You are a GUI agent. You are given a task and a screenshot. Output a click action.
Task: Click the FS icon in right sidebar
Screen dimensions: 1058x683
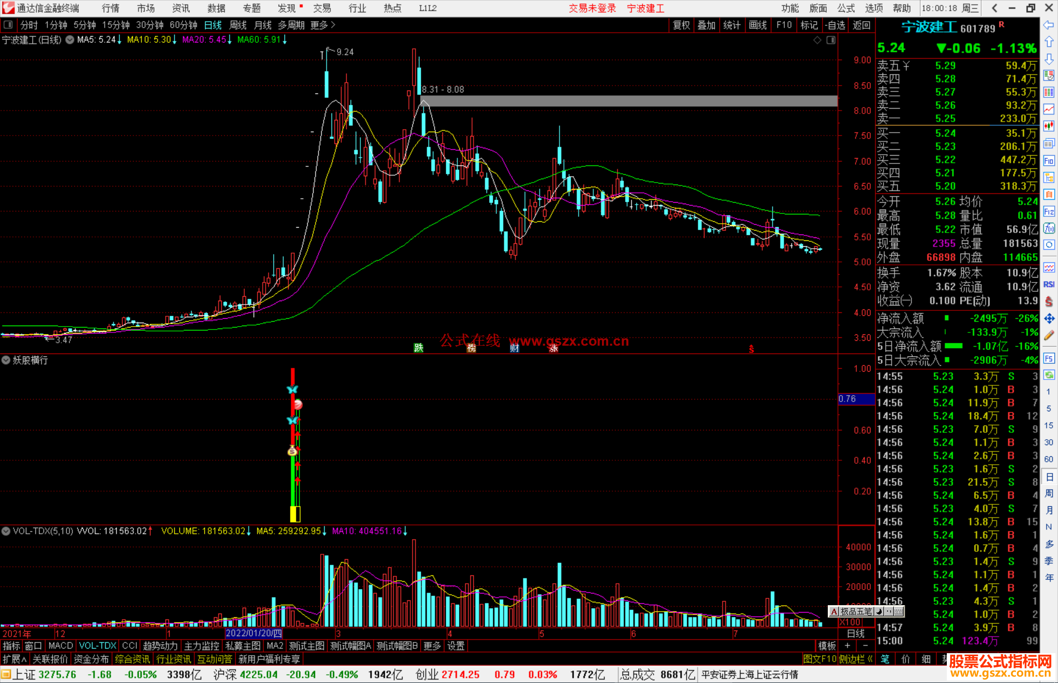[x=1049, y=358]
